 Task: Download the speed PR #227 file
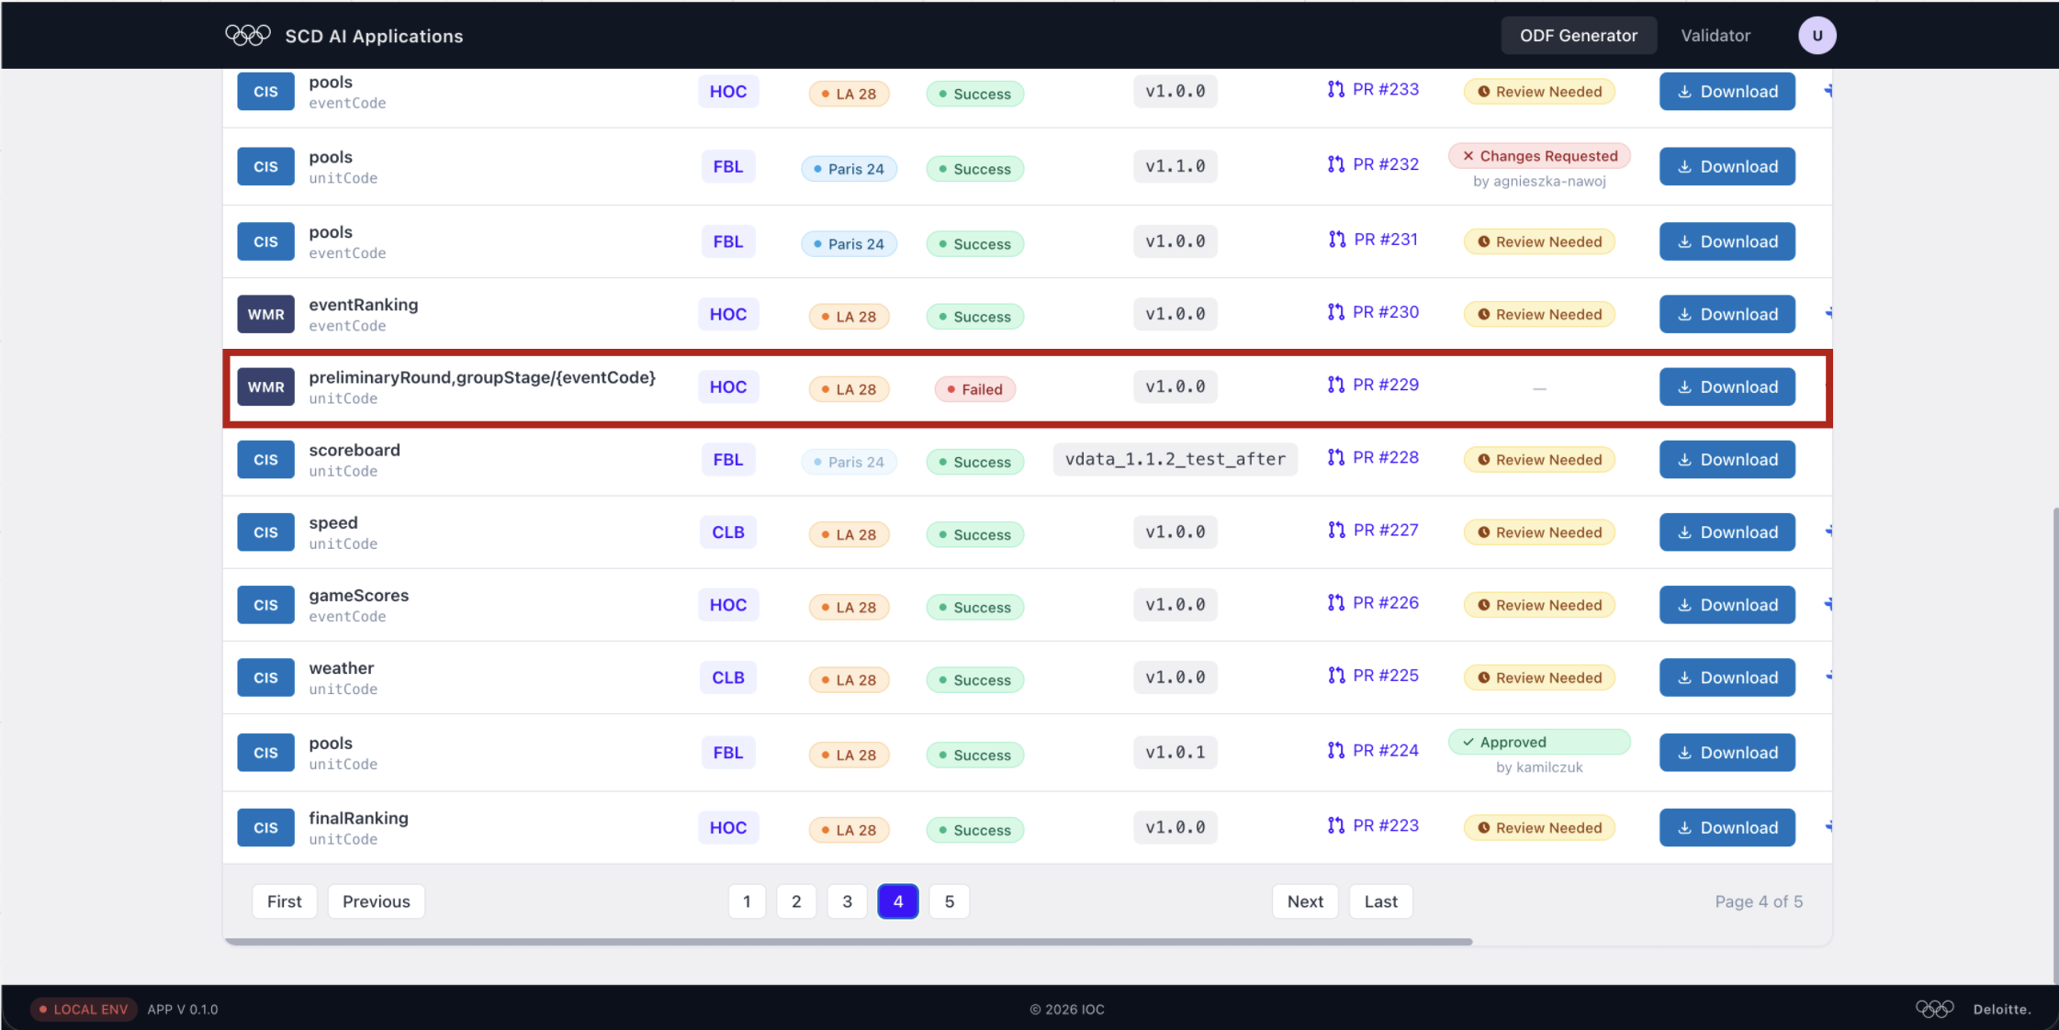1727,532
